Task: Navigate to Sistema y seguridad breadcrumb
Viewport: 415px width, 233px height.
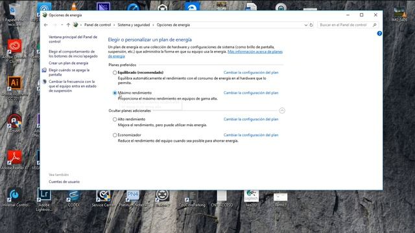Action: click(134, 25)
